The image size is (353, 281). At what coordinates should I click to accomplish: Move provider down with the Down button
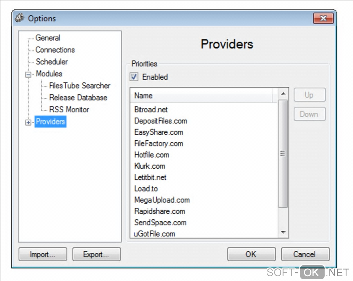point(309,114)
